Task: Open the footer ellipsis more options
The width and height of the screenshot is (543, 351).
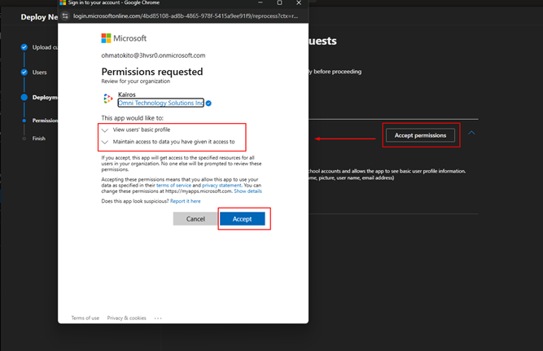Action: [158, 318]
